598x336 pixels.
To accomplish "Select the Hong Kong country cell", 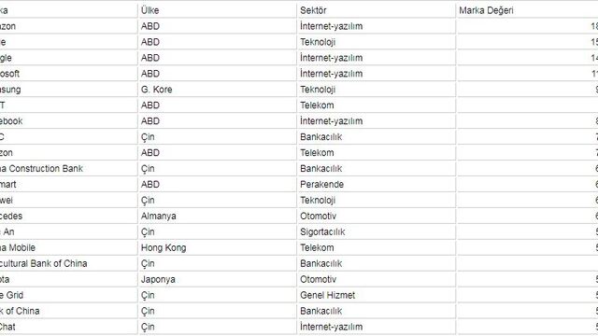I will (x=164, y=247).
